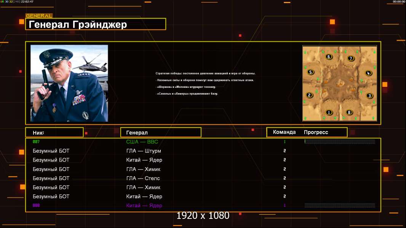Select start position 6 on the map
This screenshot has width=406, height=228.
pyautogui.click(x=329, y=57)
